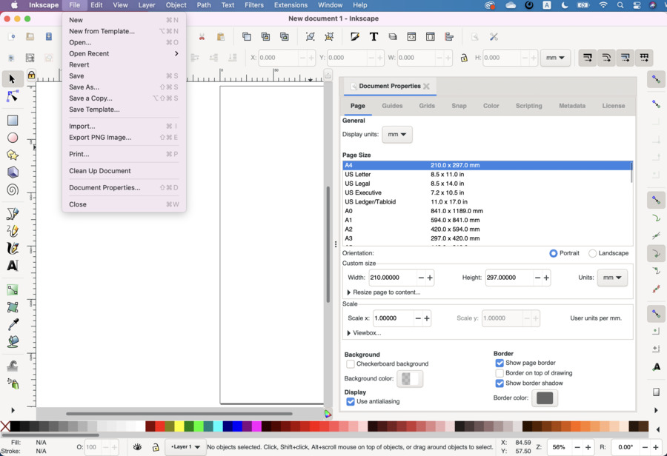Screen dimensions: 667x456
Task: Open Background color swatch
Action: tap(410, 379)
